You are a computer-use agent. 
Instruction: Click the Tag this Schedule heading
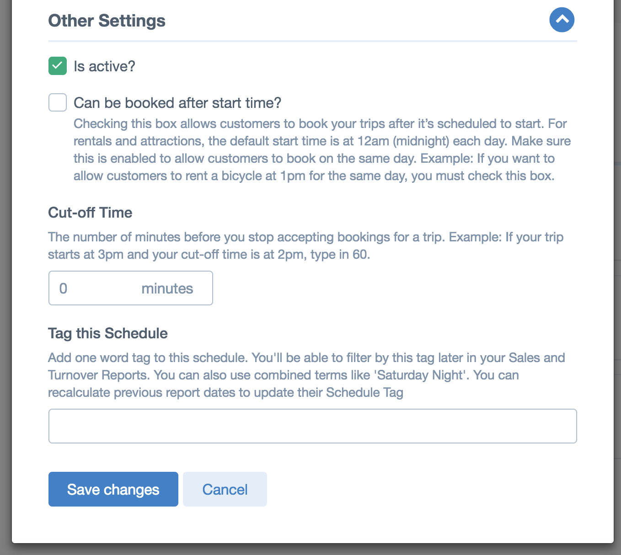(x=108, y=333)
